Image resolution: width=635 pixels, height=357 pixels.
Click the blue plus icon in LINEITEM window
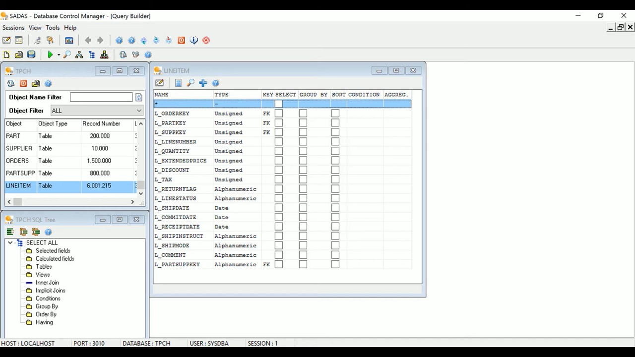click(203, 83)
